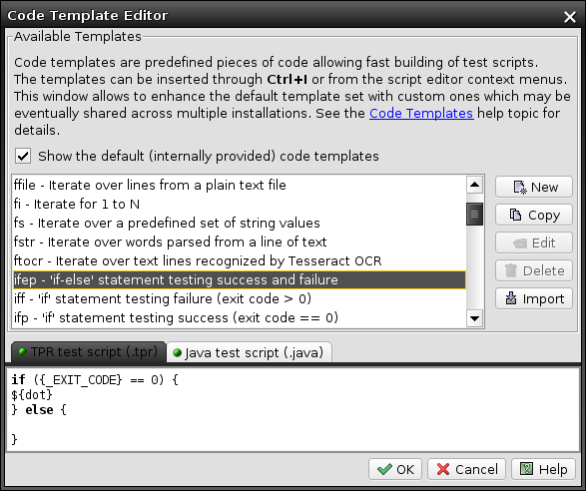Click the list scrollbar up arrow

pyautogui.click(x=474, y=185)
